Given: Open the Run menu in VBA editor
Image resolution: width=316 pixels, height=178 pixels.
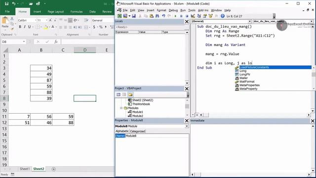Looking at the screenshot, I should click(x=183, y=10).
